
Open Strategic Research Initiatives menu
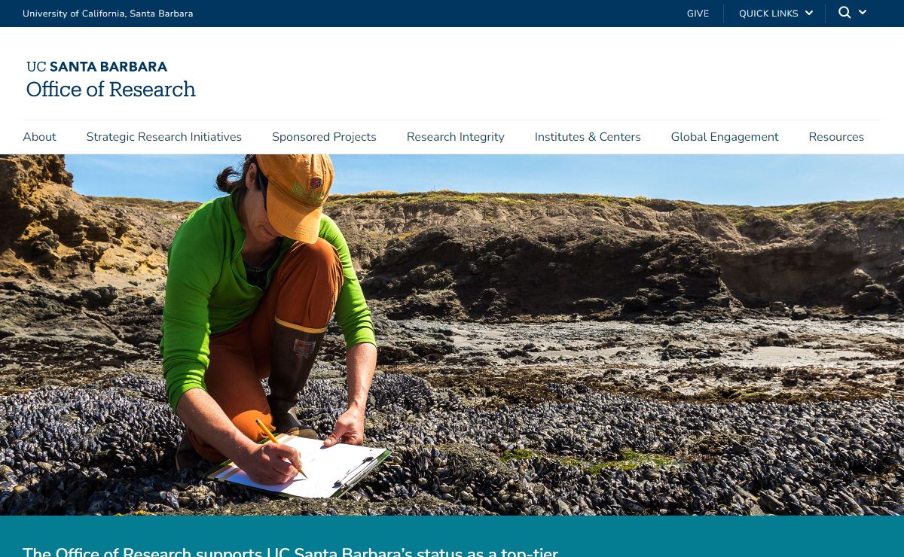[163, 137]
